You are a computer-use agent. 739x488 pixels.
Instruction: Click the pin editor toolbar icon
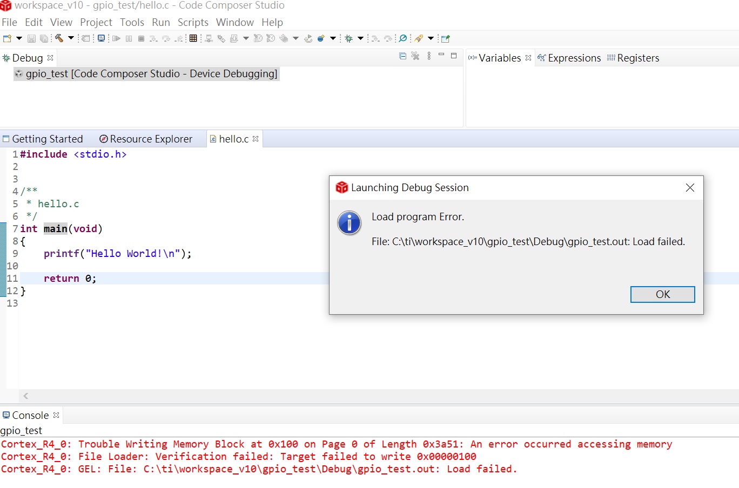point(446,38)
